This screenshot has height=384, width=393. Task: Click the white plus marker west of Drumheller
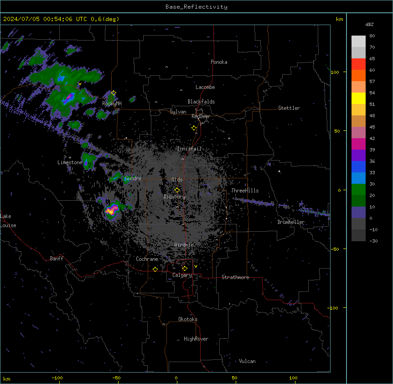tap(279, 171)
